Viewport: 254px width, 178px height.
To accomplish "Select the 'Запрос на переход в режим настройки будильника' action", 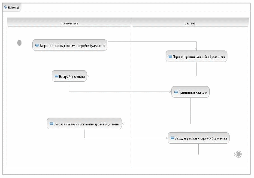I will point(70,45).
